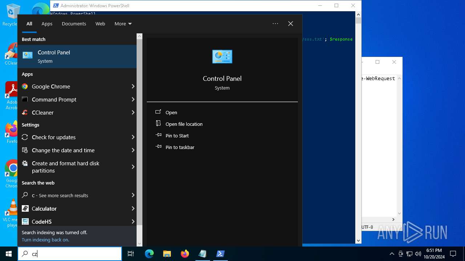This screenshot has height=261, width=465.
Task: Open the More filter dropdown
Action: [123, 24]
